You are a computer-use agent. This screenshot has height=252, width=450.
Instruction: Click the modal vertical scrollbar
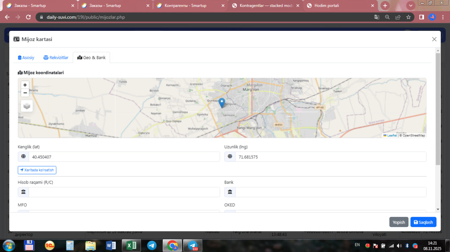coord(438,109)
